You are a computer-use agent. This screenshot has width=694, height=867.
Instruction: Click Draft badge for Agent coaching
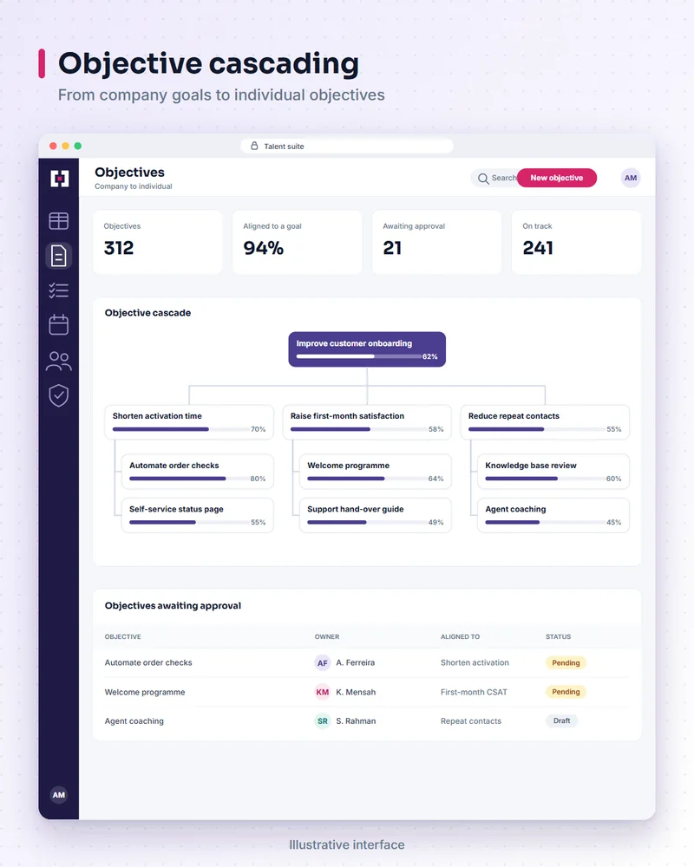(562, 720)
